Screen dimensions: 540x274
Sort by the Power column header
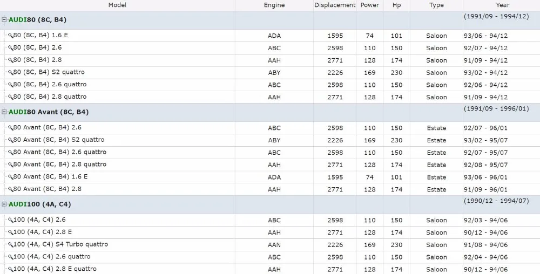[369, 5]
